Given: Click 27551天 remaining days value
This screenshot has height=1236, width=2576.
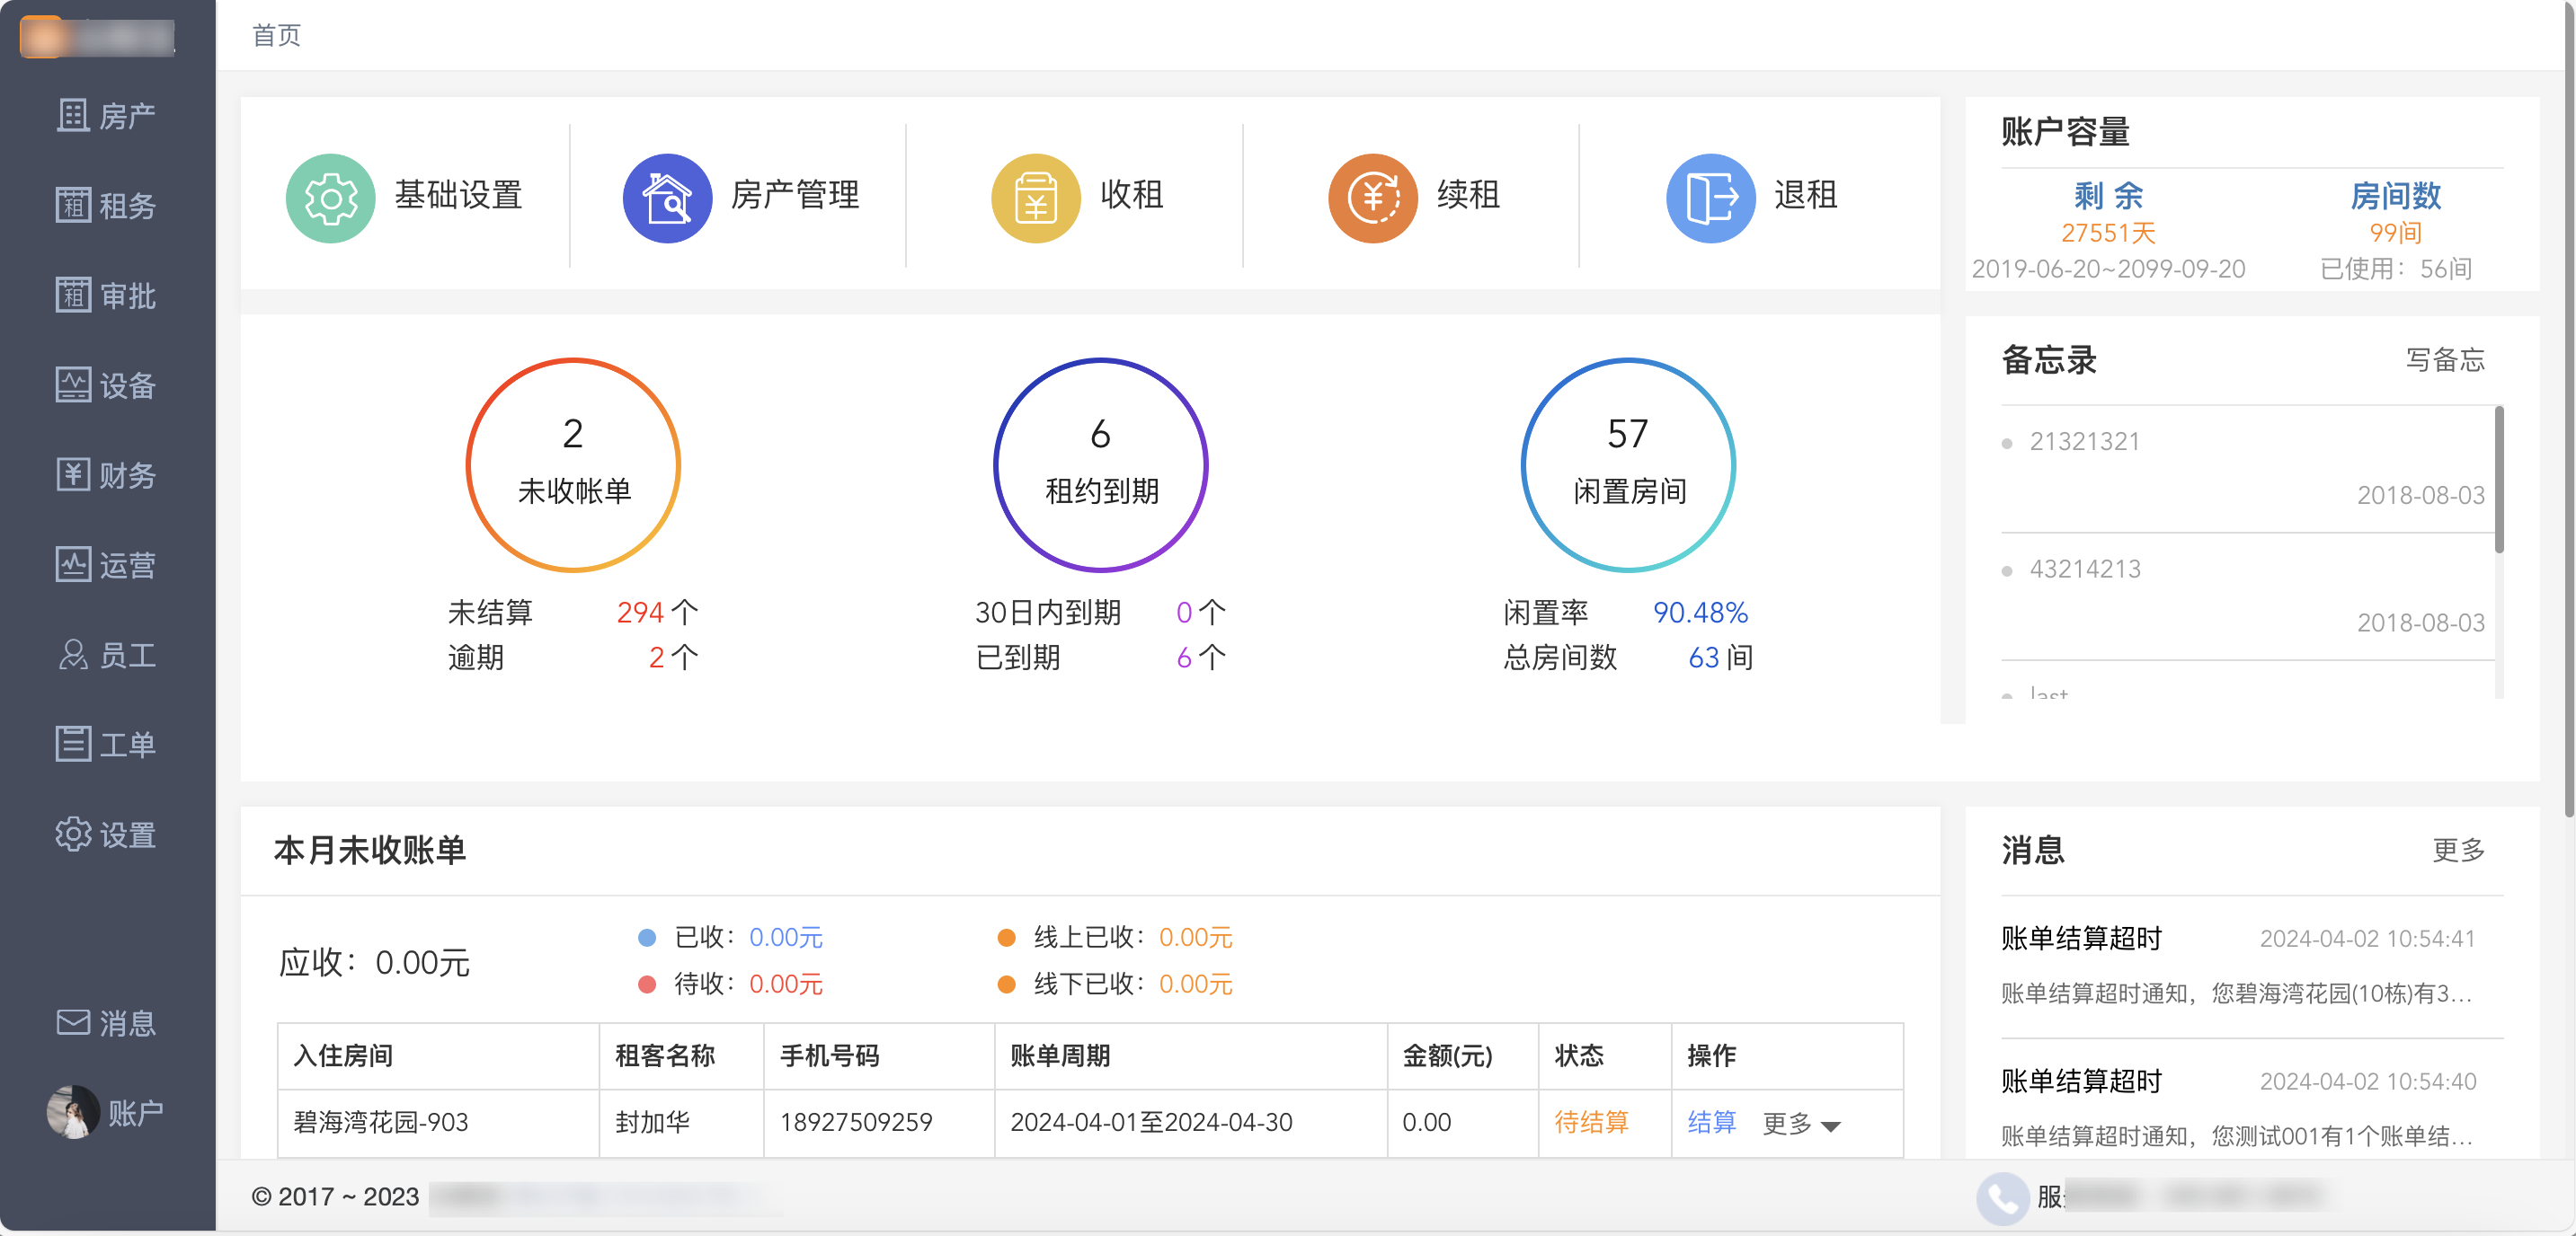Looking at the screenshot, I should tap(2108, 233).
